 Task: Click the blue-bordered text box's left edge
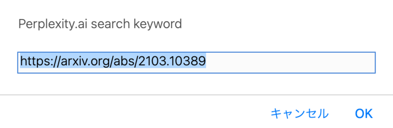click(x=18, y=62)
